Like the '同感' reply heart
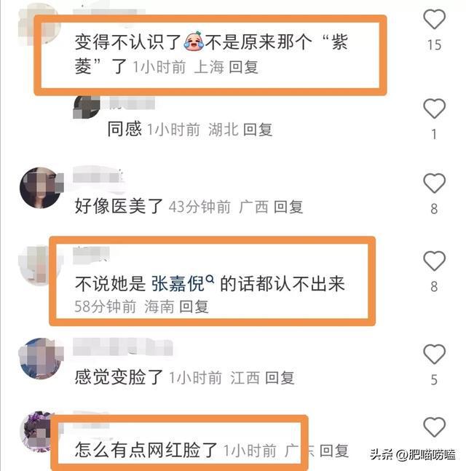Screen dimensions: 466x471 [x=434, y=108]
